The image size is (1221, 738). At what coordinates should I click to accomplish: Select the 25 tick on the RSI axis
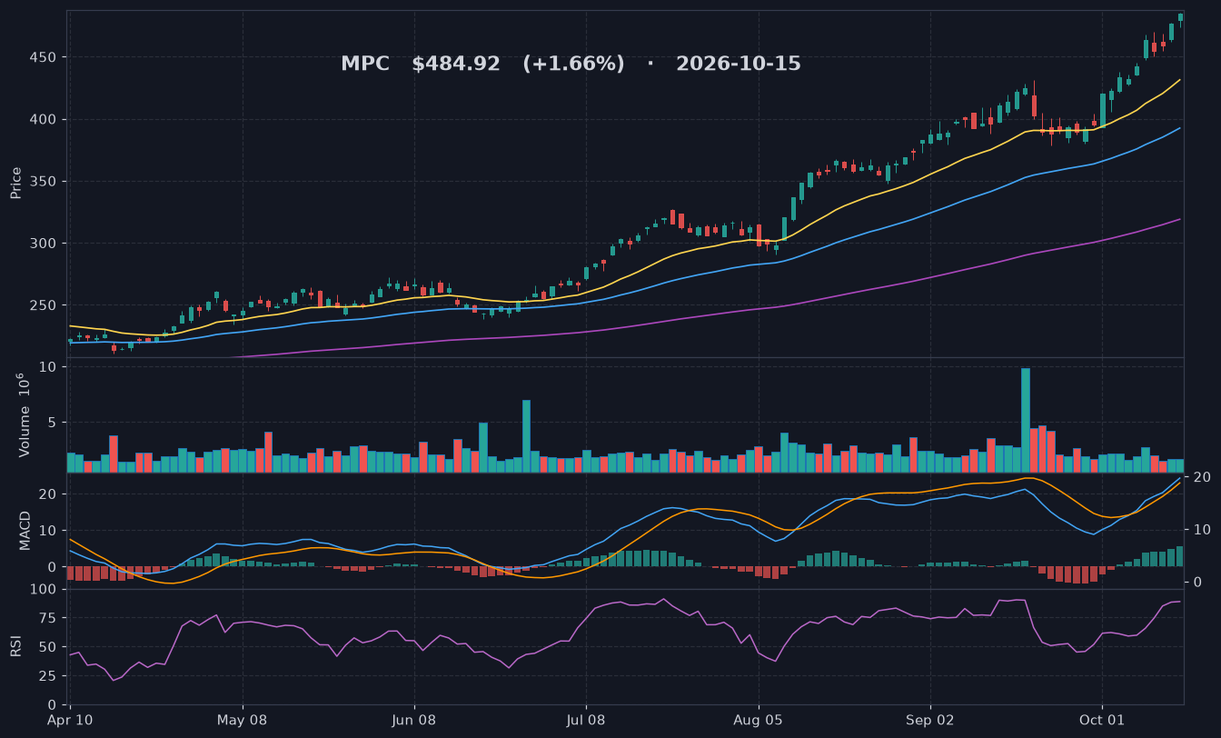[x=49, y=676]
